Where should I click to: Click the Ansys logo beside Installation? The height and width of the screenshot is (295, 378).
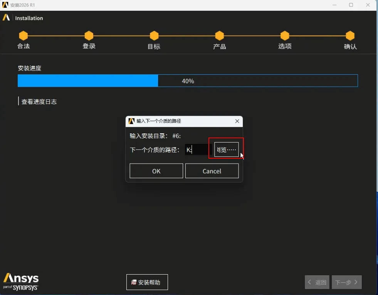click(x=6, y=18)
